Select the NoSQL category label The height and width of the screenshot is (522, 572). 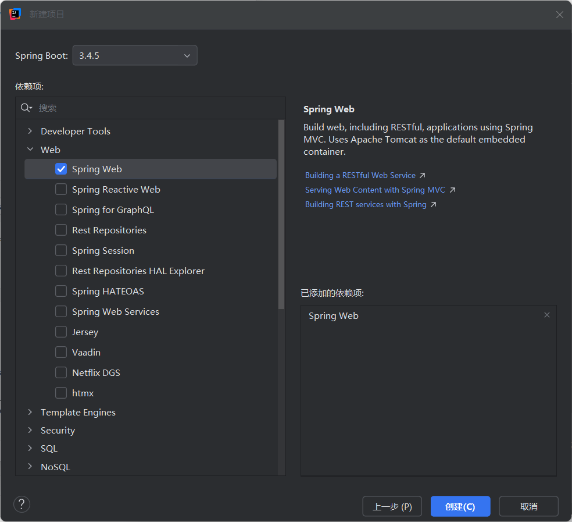tap(55, 467)
